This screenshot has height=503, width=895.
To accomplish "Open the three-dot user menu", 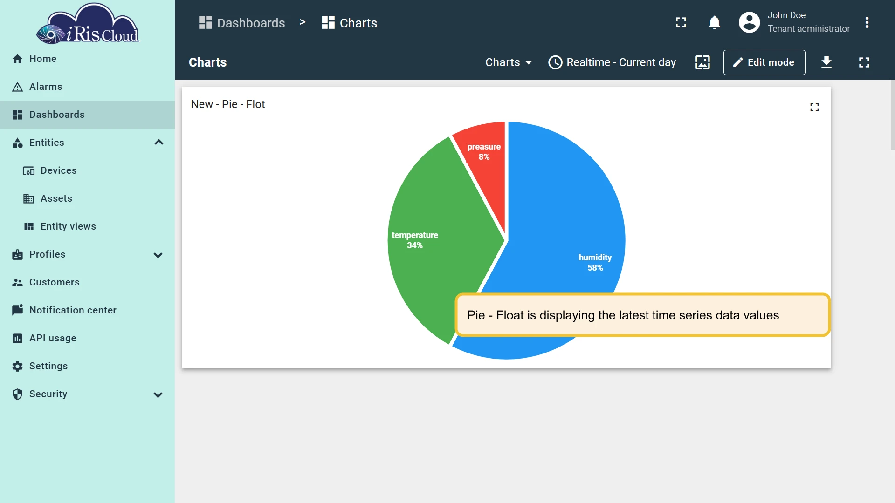I will 867,22.
